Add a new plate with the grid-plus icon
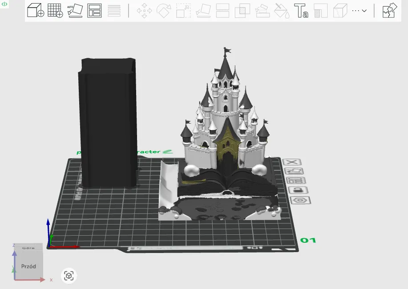The image size is (408, 289). point(55,10)
